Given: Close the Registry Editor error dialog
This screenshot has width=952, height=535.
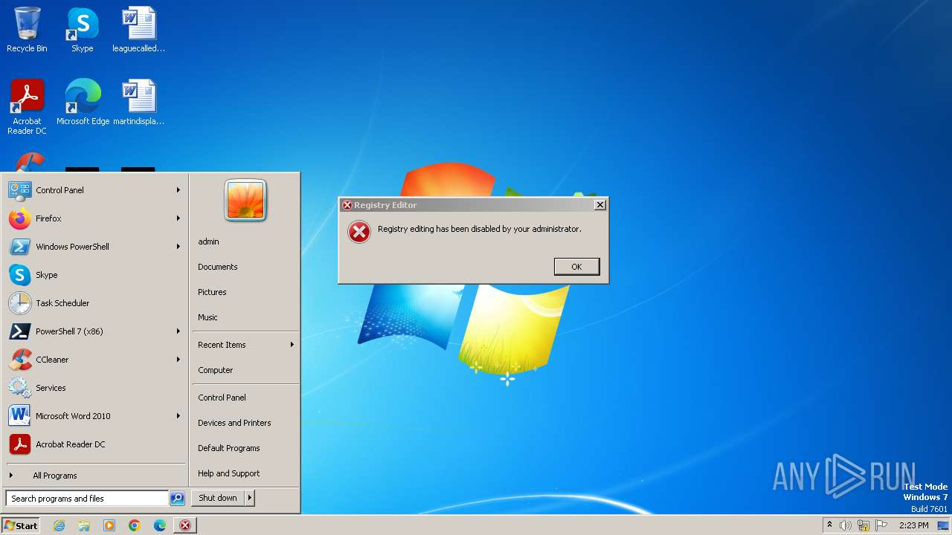Looking at the screenshot, I should (x=599, y=205).
